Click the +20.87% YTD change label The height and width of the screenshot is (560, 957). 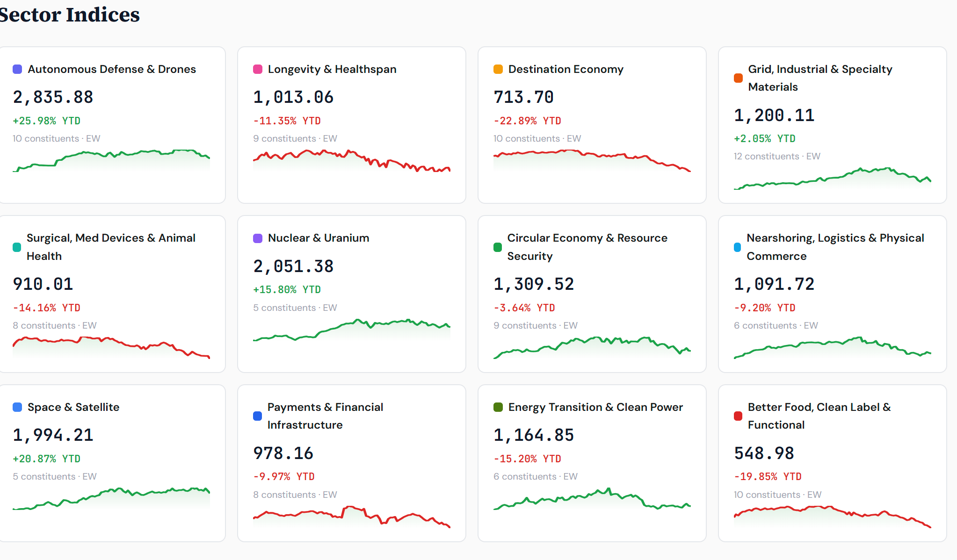coord(46,459)
